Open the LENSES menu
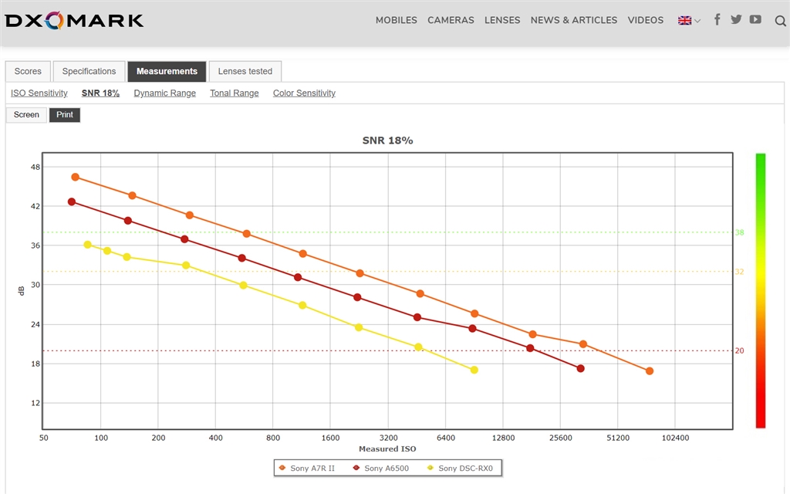 pos(501,20)
